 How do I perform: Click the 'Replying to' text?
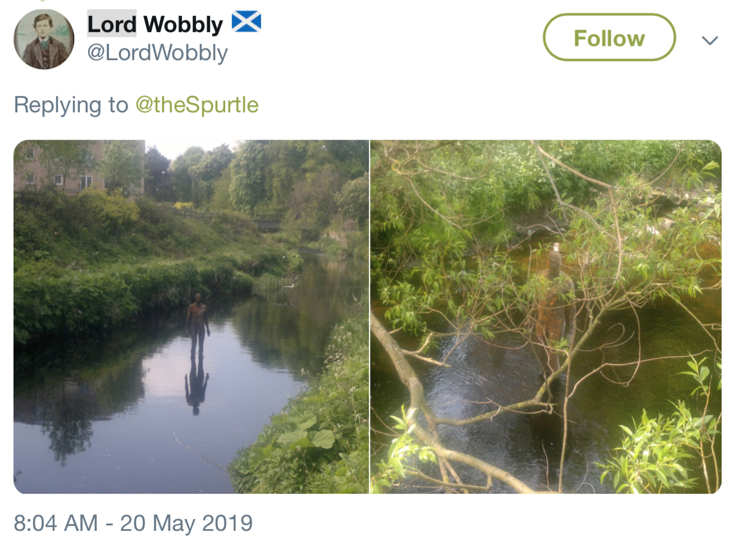click(x=71, y=105)
